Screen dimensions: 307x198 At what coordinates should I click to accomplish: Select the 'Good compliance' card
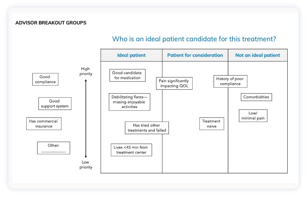click(45, 79)
